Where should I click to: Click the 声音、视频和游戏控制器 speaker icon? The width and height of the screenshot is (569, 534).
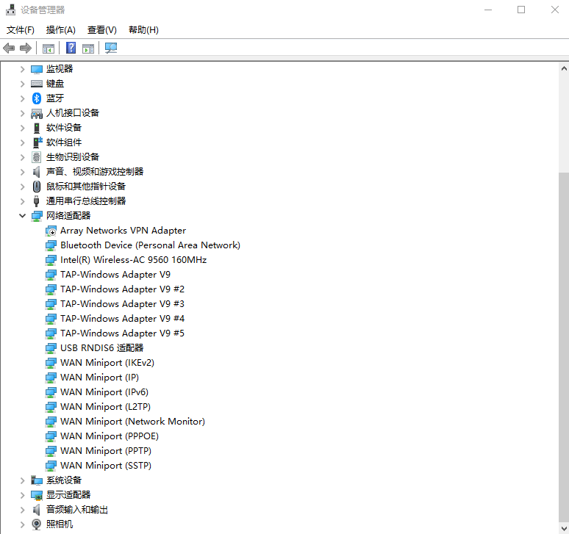click(x=36, y=172)
